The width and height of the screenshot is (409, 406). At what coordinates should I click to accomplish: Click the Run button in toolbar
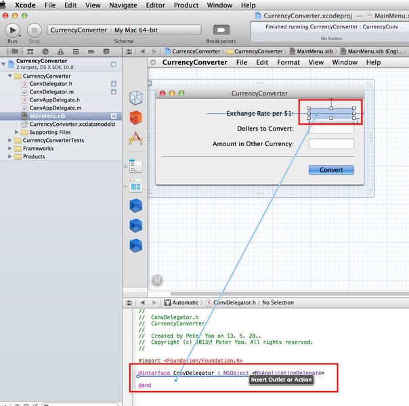(13, 30)
